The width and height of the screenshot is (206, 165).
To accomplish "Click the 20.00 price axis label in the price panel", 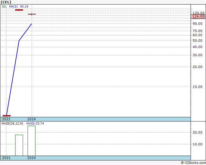I will [198, 67].
